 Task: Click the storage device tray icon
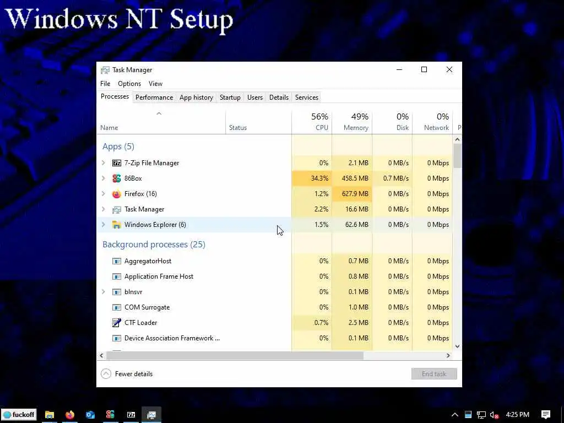click(468, 415)
